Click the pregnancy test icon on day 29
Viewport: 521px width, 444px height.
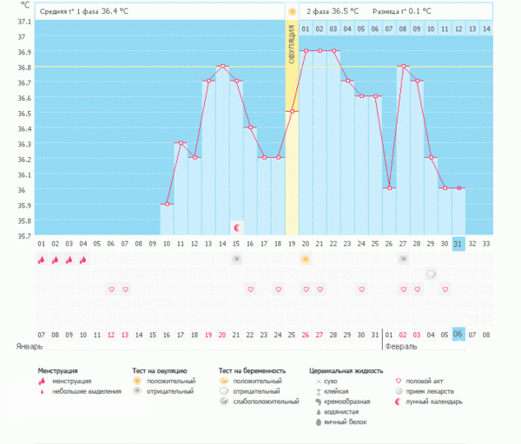tap(431, 274)
